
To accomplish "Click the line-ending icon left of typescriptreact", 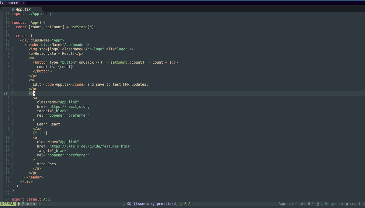I will pos(318,203).
